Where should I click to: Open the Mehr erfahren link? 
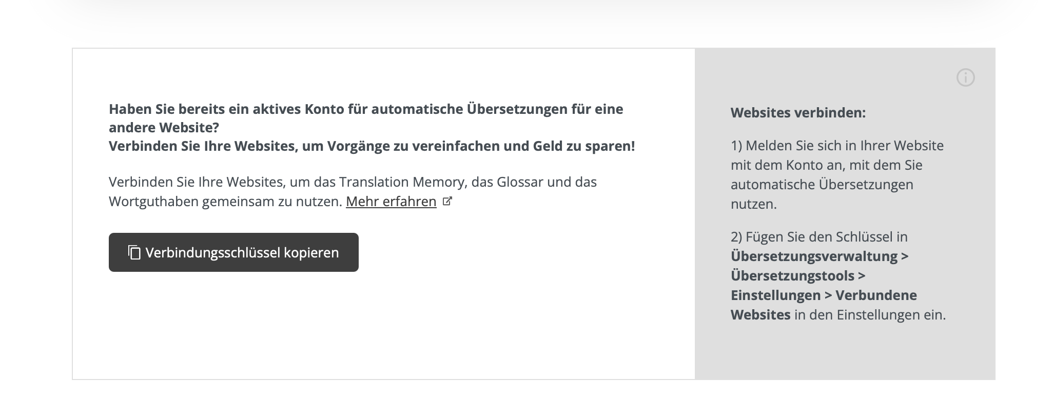click(x=391, y=202)
